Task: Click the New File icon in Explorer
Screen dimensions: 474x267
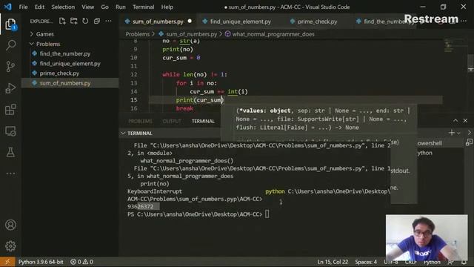Action: coord(62,21)
